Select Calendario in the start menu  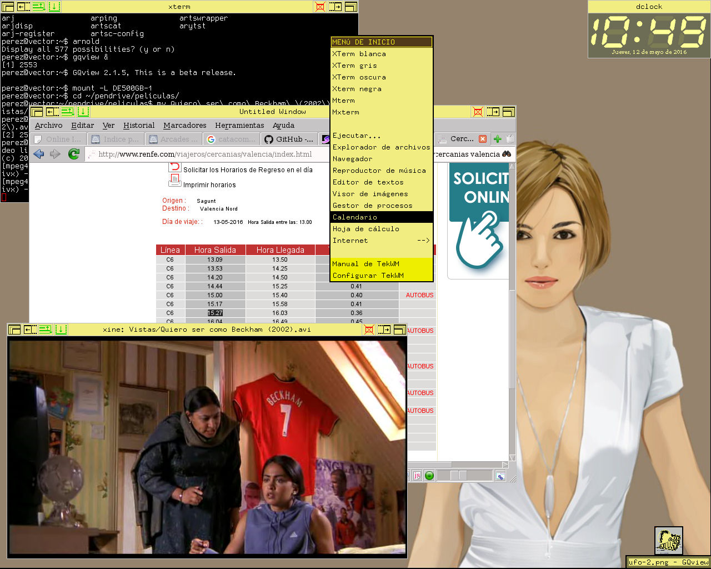(x=381, y=217)
